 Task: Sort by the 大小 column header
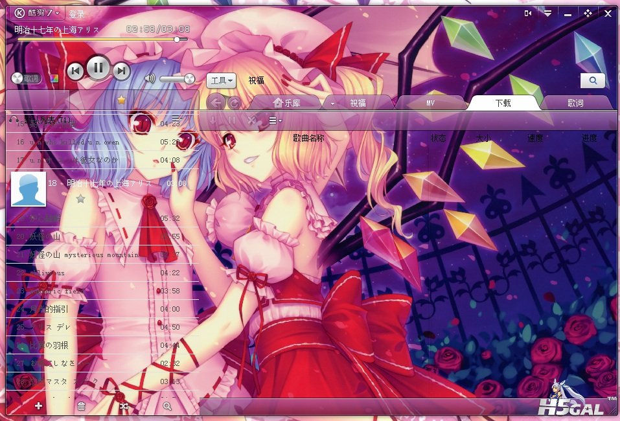click(483, 138)
